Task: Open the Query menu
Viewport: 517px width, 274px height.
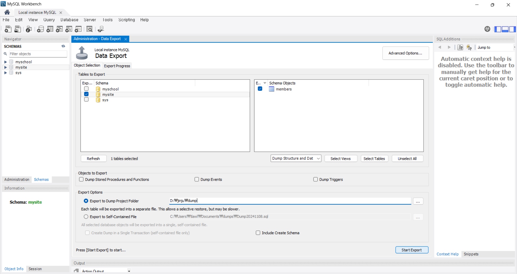Action: pos(49,20)
